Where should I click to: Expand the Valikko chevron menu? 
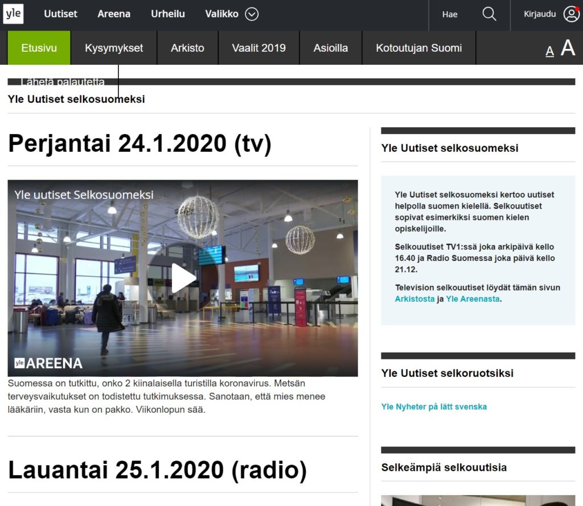pyautogui.click(x=252, y=14)
